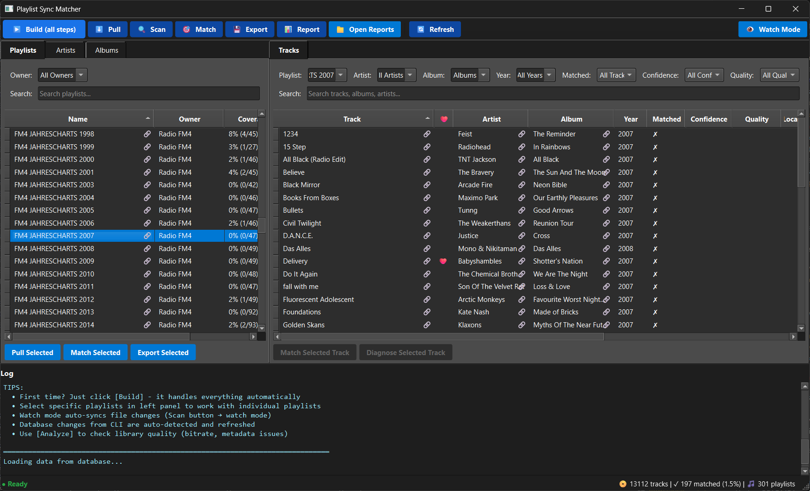Click the link icon beside the track 1234
Viewport: 810px width, 491px height.
[x=427, y=134]
